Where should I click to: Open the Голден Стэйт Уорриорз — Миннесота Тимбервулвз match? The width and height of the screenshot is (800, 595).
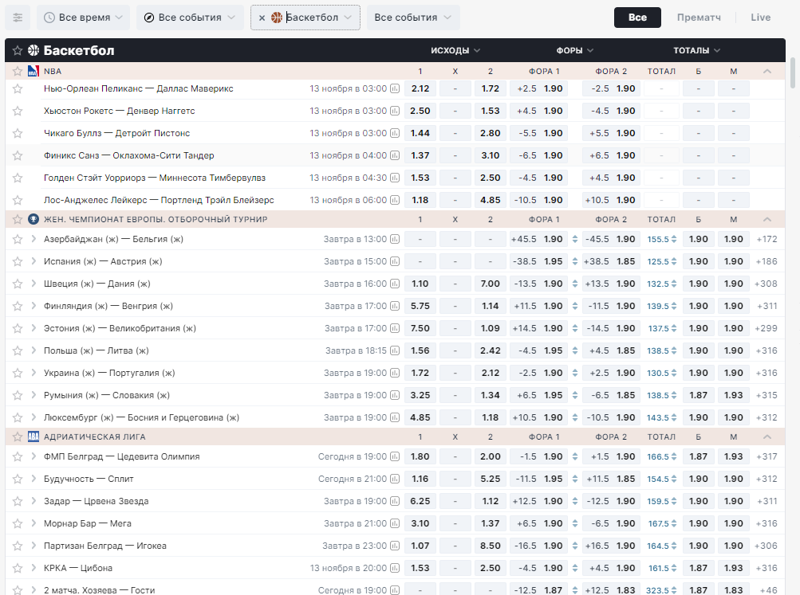[x=155, y=178]
